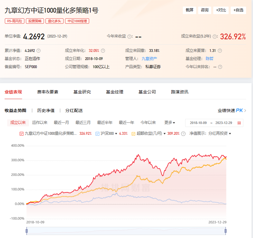The width and height of the screenshot is (253, 238).
Task: Select 最近三月 time range
Action: (83, 123)
